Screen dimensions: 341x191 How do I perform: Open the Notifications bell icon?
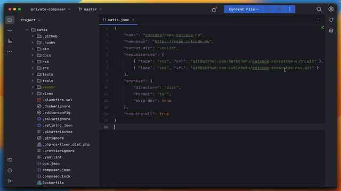tap(331, 20)
